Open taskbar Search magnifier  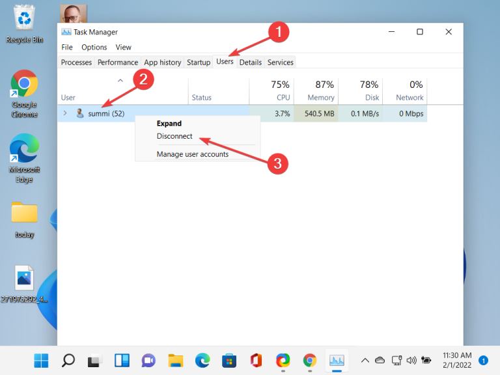pyautogui.click(x=68, y=360)
